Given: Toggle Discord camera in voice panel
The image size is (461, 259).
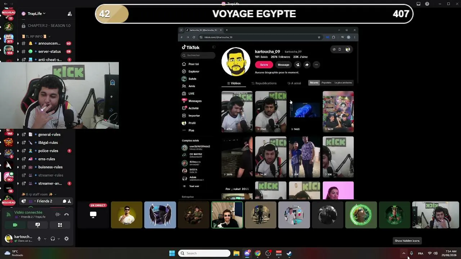Looking at the screenshot, I should [15, 225].
